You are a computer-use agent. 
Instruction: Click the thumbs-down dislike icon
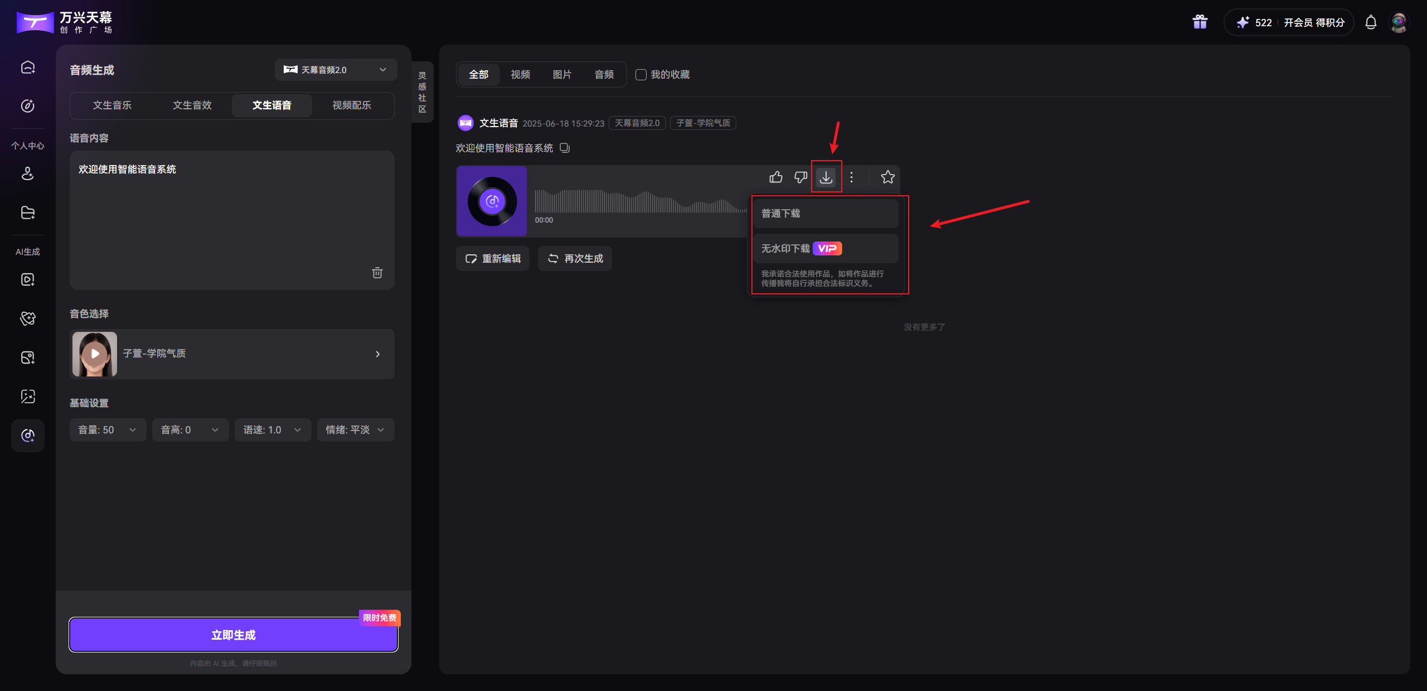click(x=800, y=177)
